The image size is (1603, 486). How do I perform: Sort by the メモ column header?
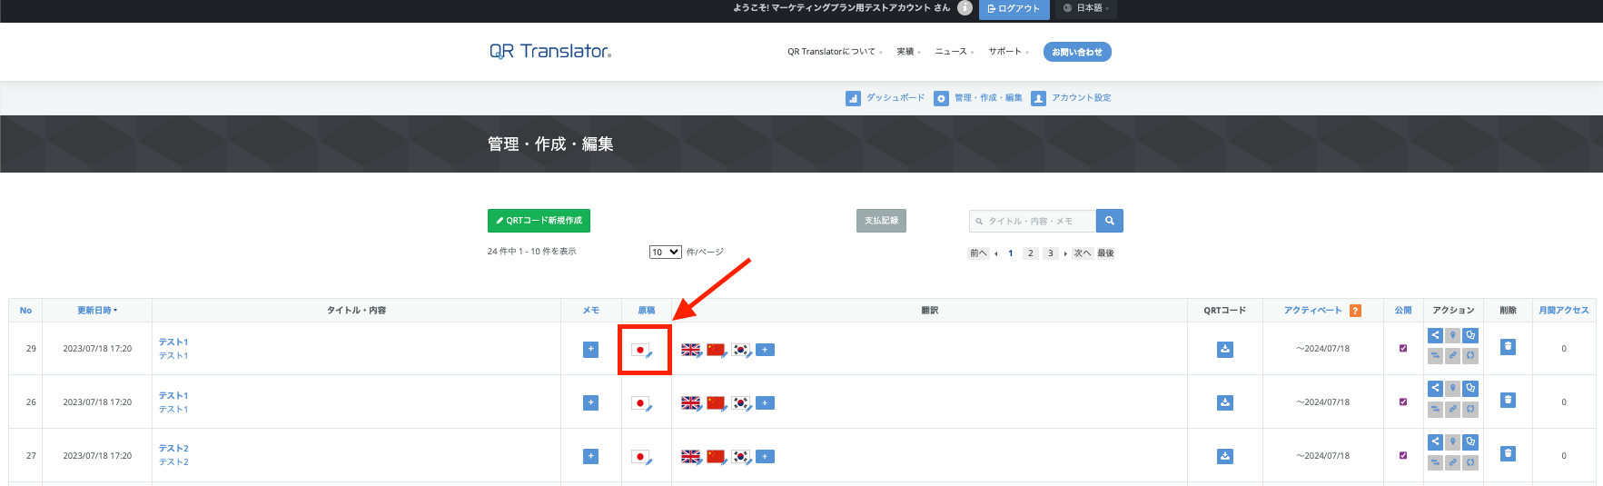click(x=591, y=311)
